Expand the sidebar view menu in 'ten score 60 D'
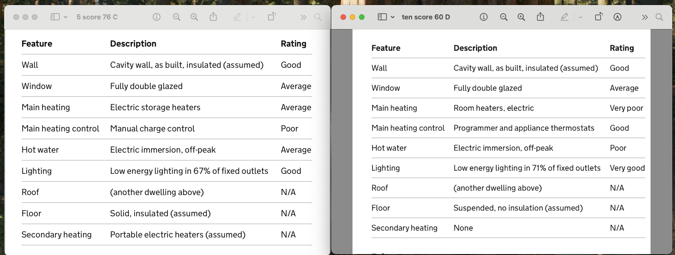The height and width of the screenshot is (255, 675). [393, 17]
